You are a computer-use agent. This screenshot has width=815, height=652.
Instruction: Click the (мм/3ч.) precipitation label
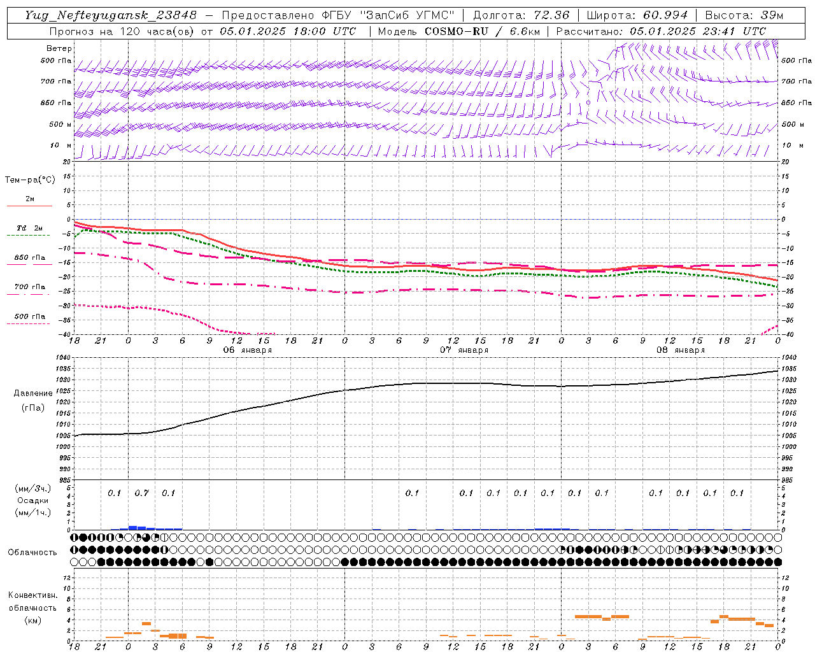(33, 488)
